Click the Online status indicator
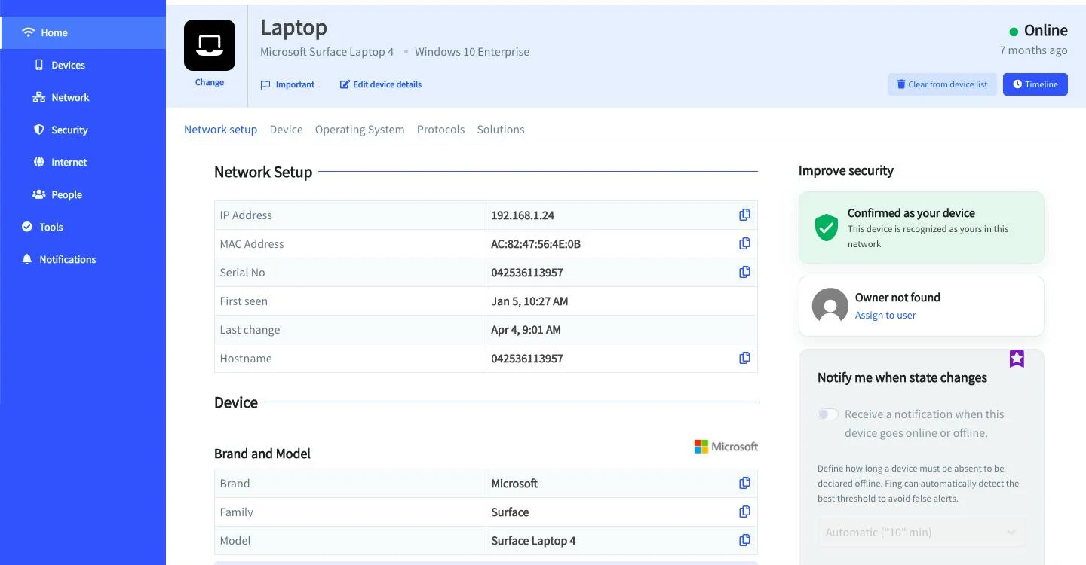Image resolution: width=1086 pixels, height=565 pixels. (1038, 31)
